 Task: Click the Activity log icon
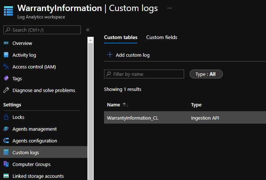pos(6,55)
